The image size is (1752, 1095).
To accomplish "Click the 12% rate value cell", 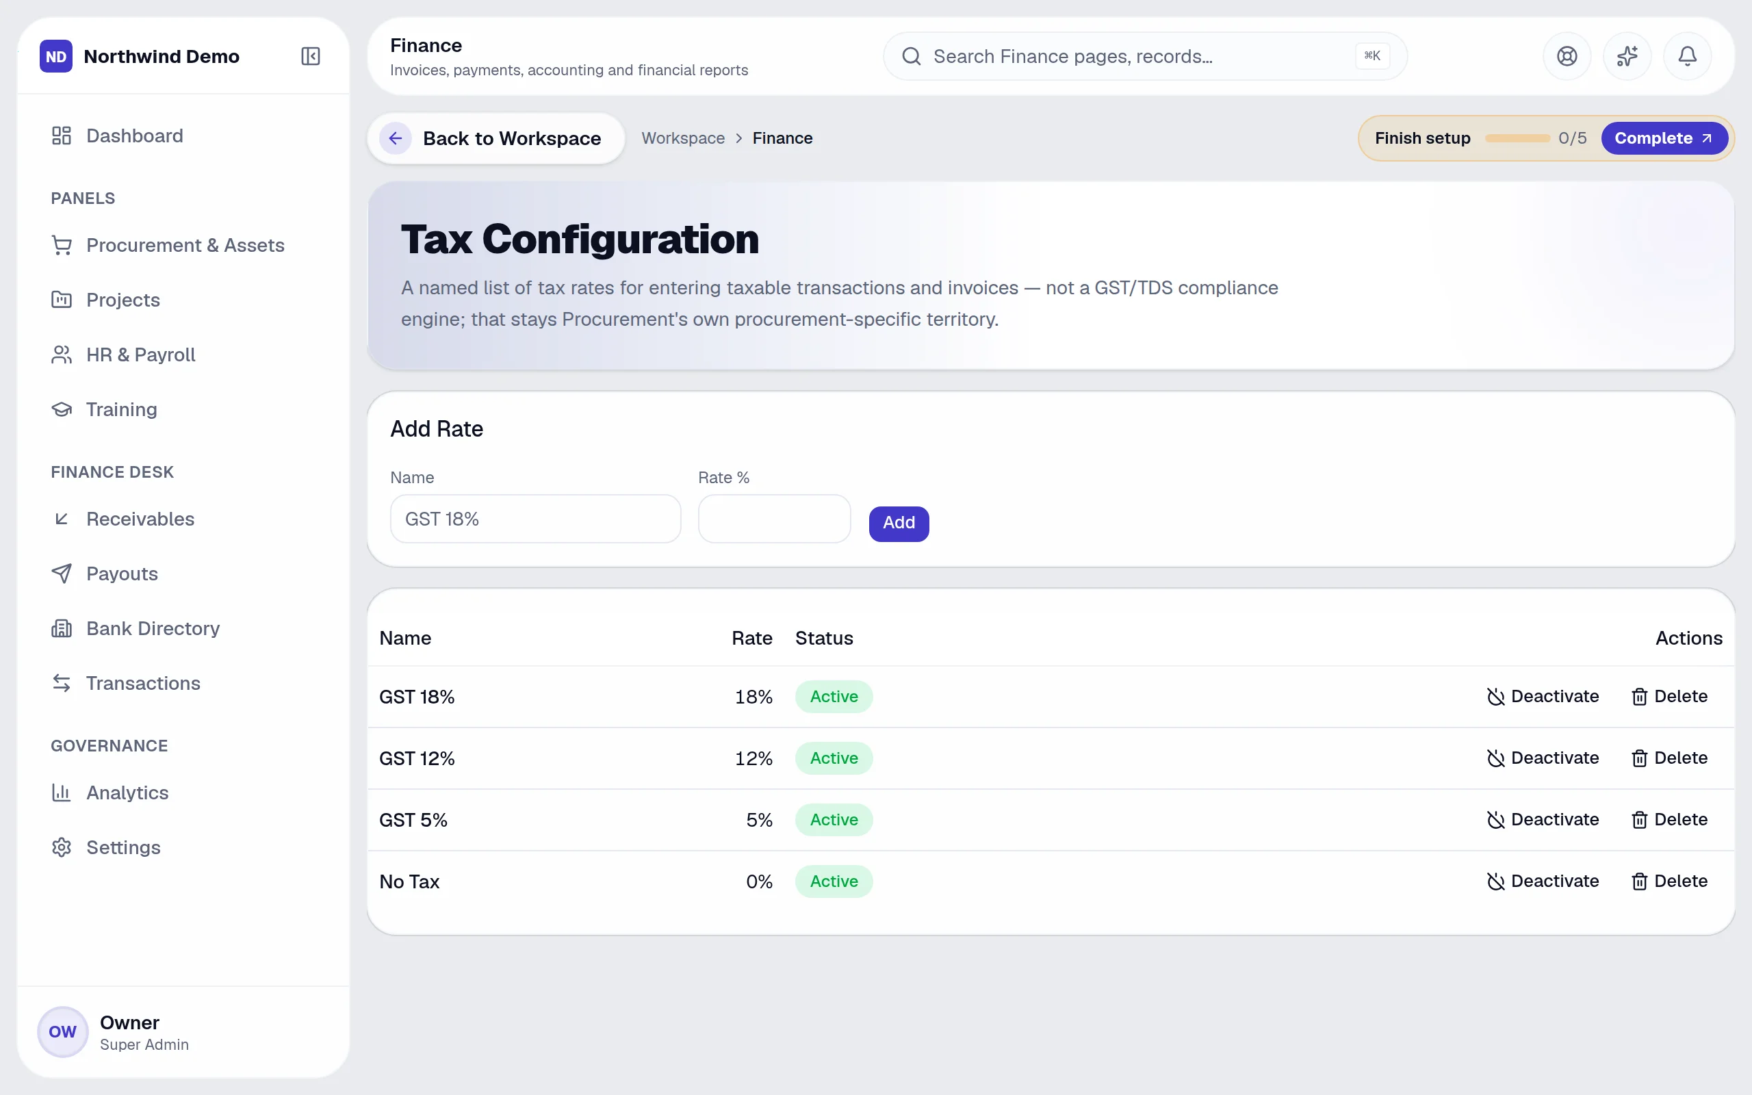I will point(753,758).
